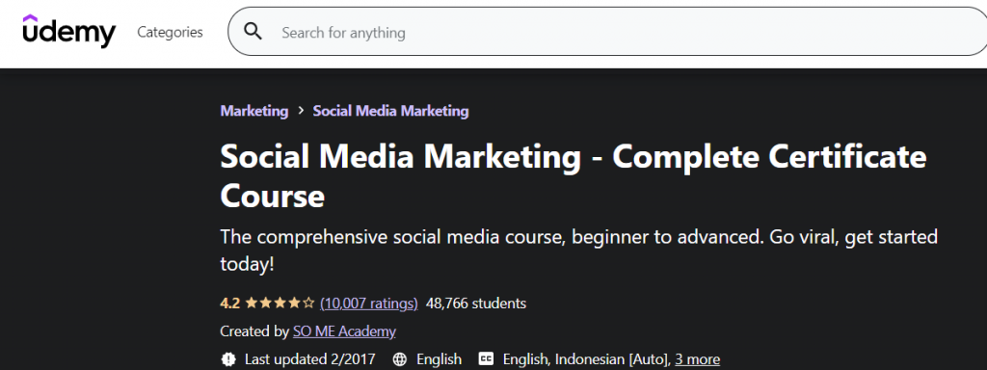Click the breadcrumb chevron separator
Viewport: 987px width, 370px height.
coord(301,111)
